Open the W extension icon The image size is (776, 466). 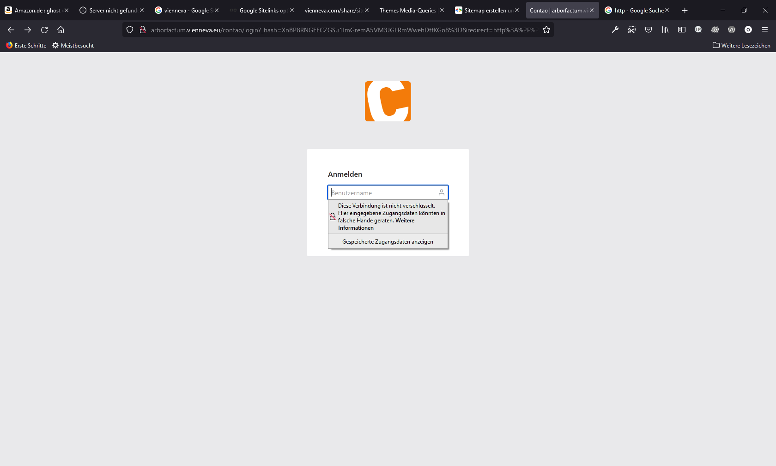coord(732,30)
